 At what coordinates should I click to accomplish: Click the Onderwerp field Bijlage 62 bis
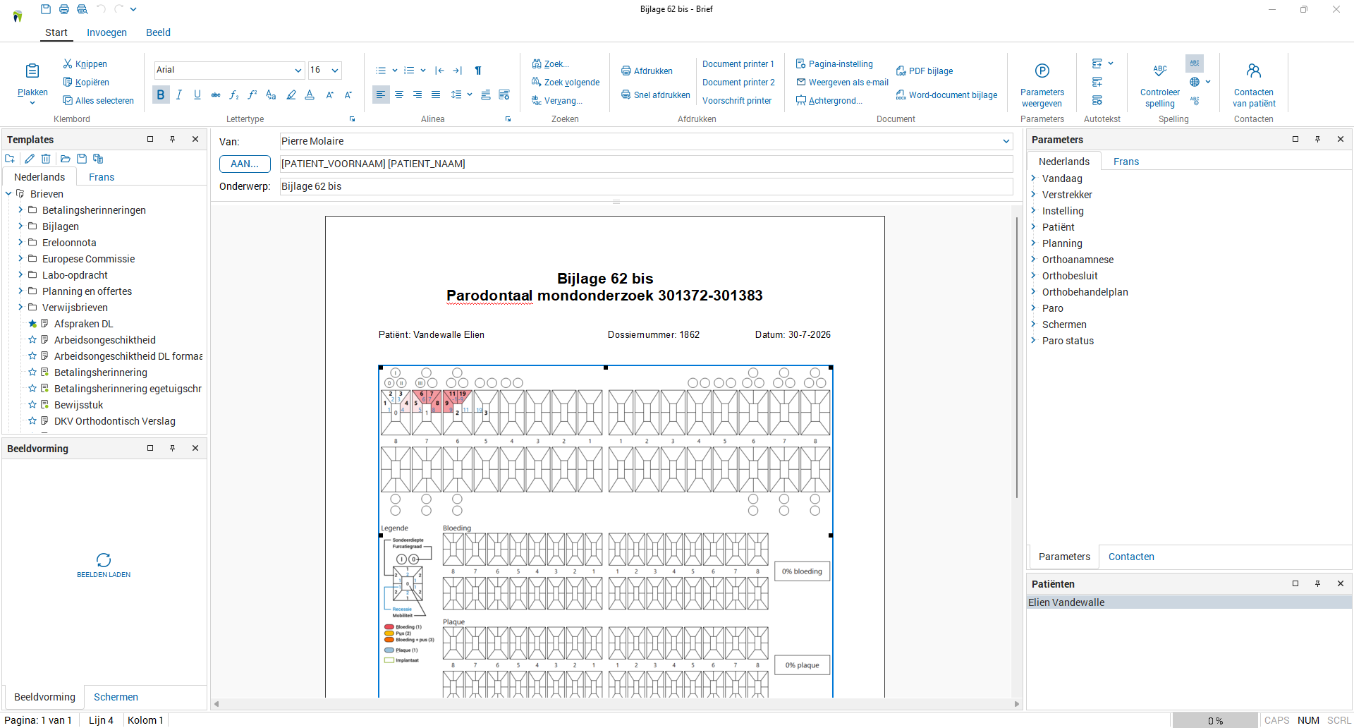click(647, 186)
